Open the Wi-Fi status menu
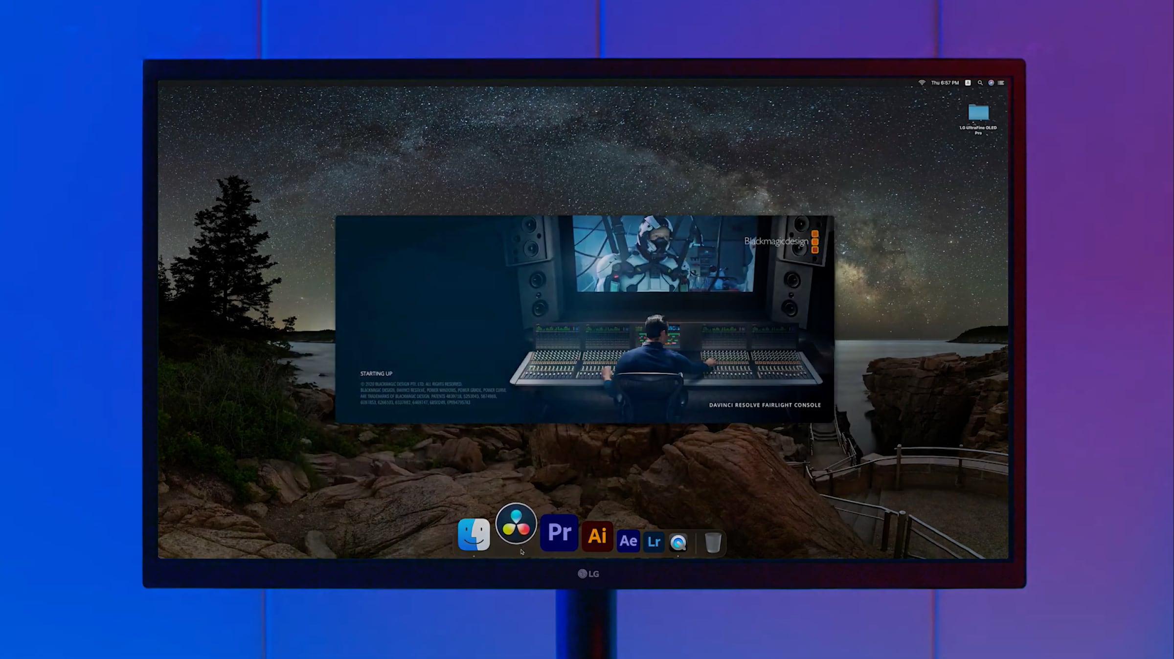The height and width of the screenshot is (659, 1174). pyautogui.click(x=922, y=83)
